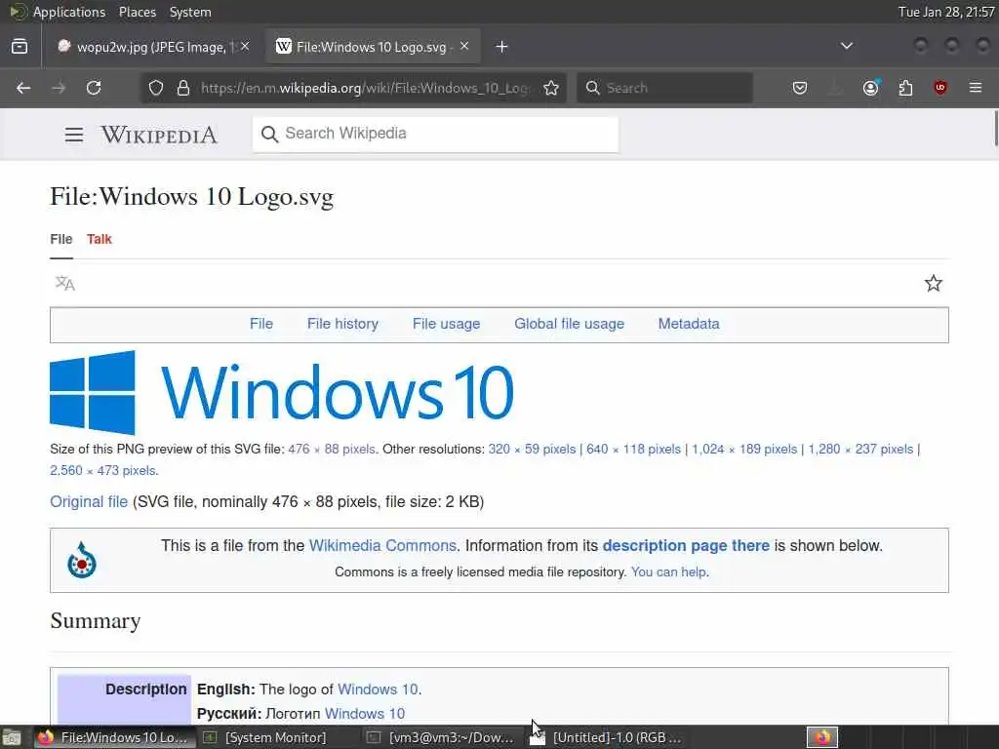Jump to Global file usage section
The image size is (999, 749).
pos(569,324)
